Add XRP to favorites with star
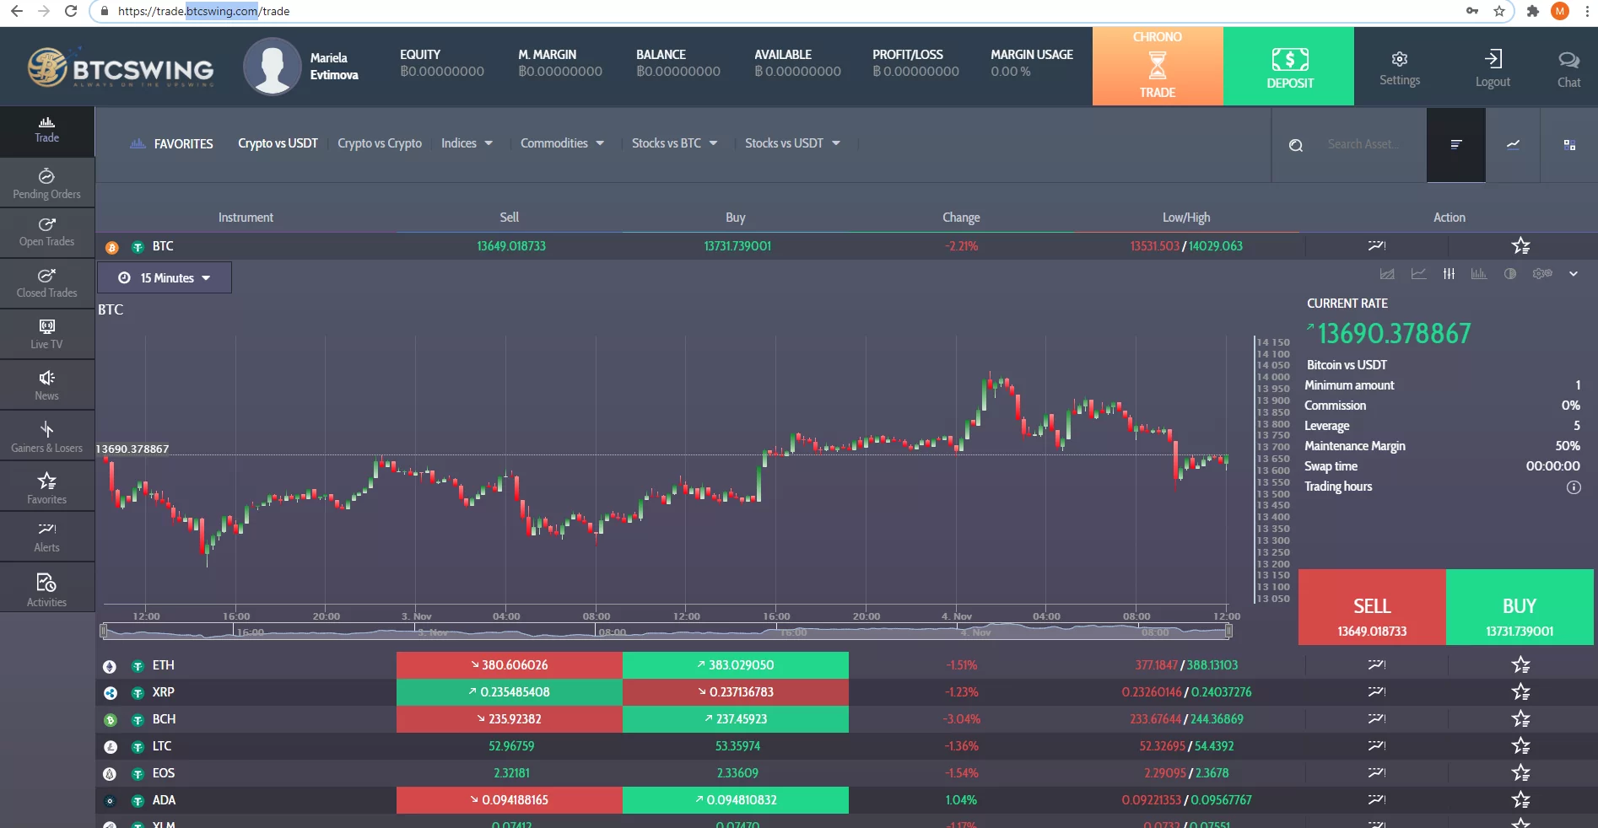This screenshot has width=1598, height=828. point(1520,691)
